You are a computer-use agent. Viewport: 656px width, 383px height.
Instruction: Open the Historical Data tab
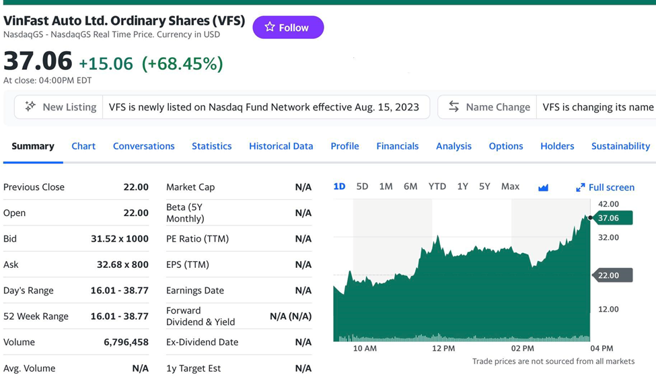pyautogui.click(x=281, y=146)
